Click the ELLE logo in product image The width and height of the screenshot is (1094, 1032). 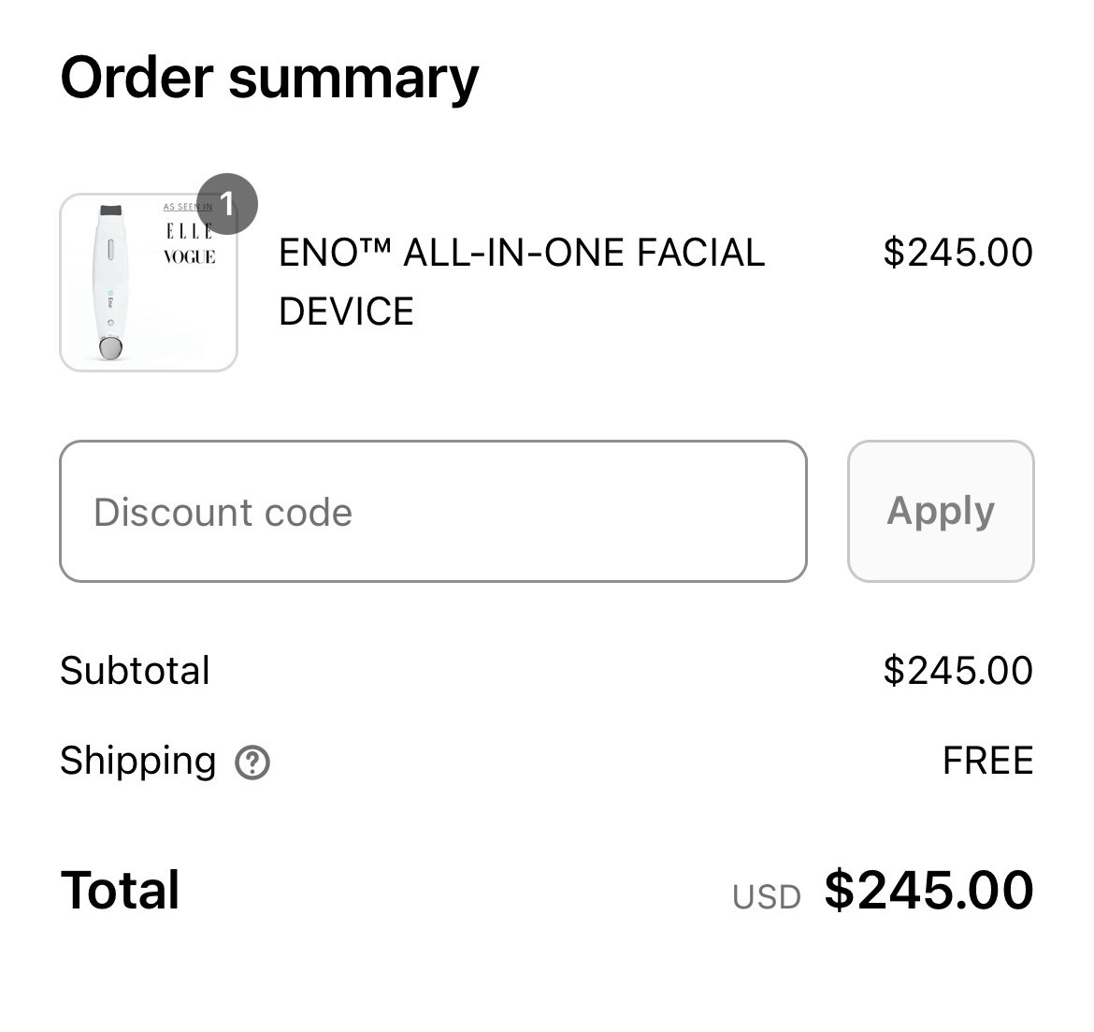(x=189, y=231)
